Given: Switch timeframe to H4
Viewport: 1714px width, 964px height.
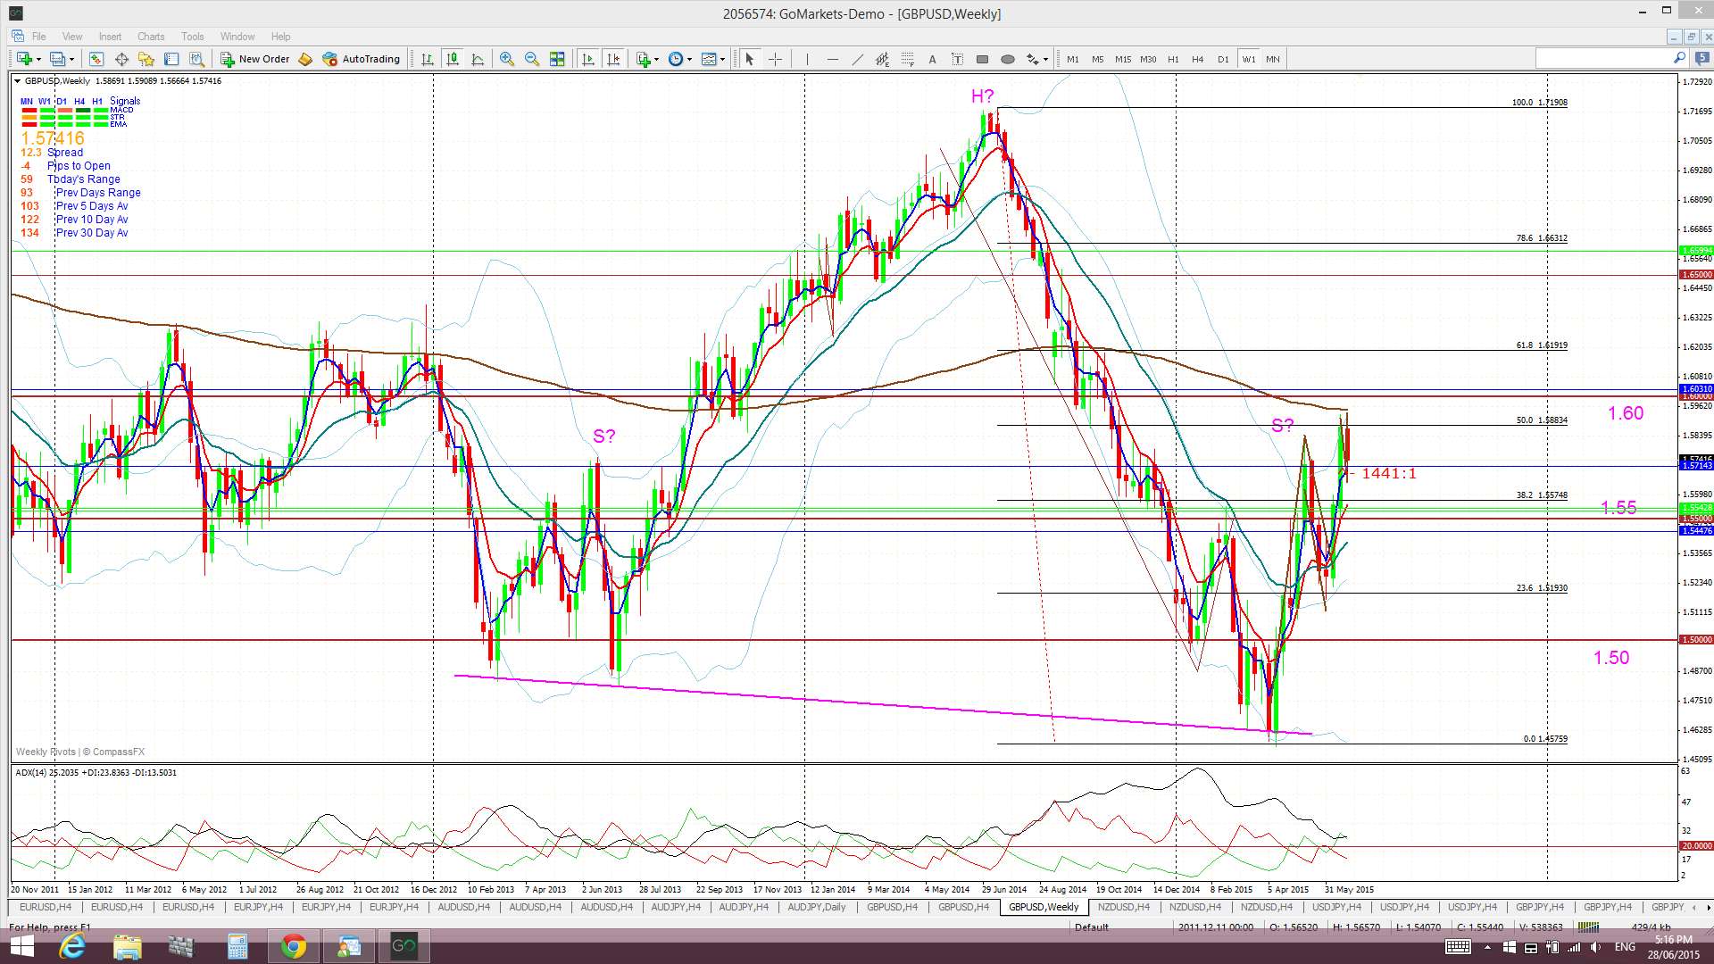Looking at the screenshot, I should [x=1197, y=59].
